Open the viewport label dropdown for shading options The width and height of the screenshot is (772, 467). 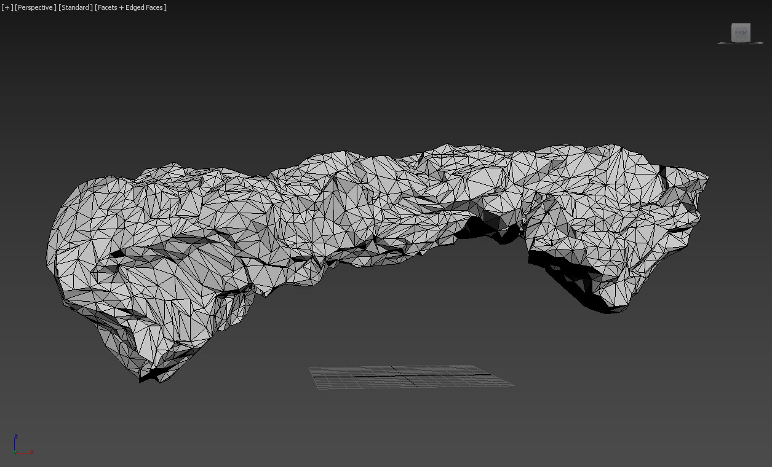130,7
